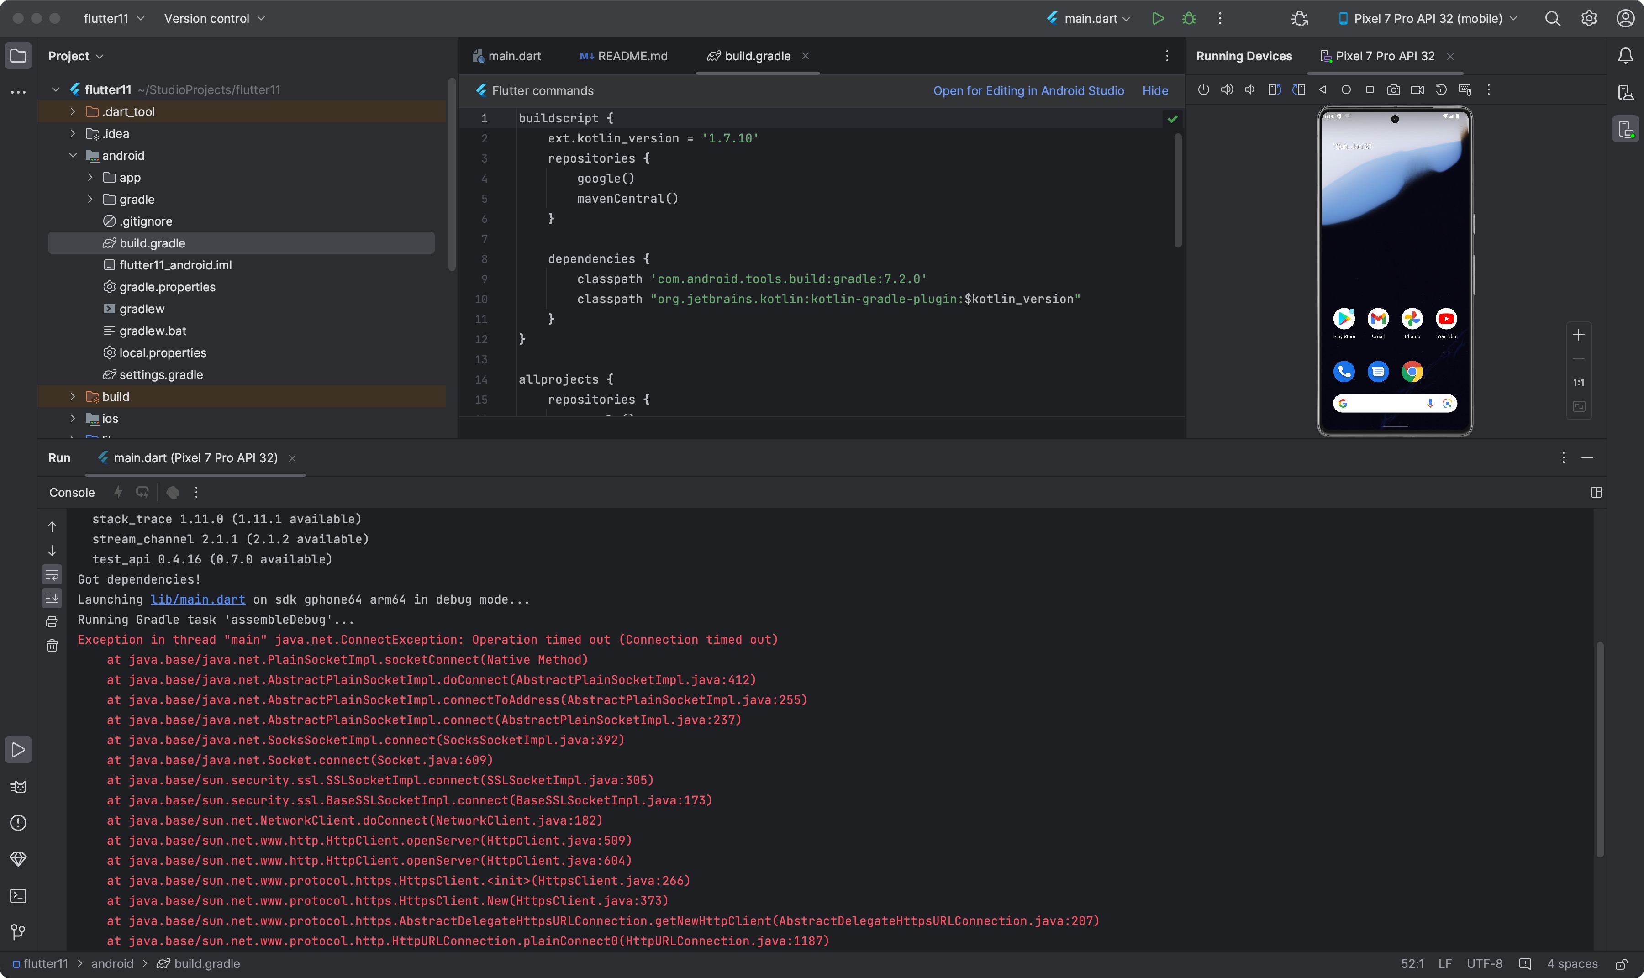Select the Console tab in Run panel

click(72, 492)
